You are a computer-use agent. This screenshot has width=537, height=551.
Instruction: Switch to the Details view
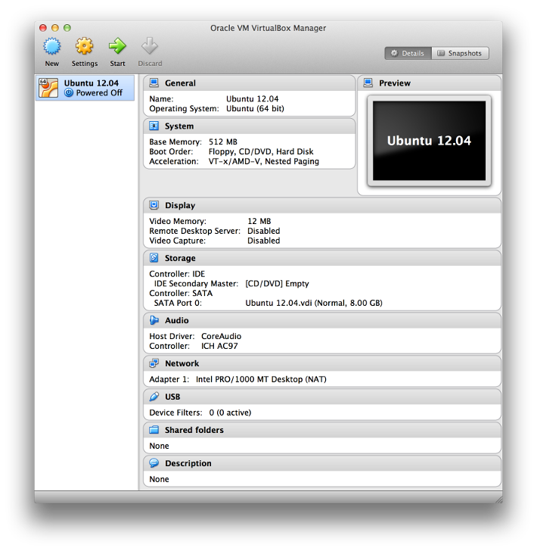coord(408,54)
